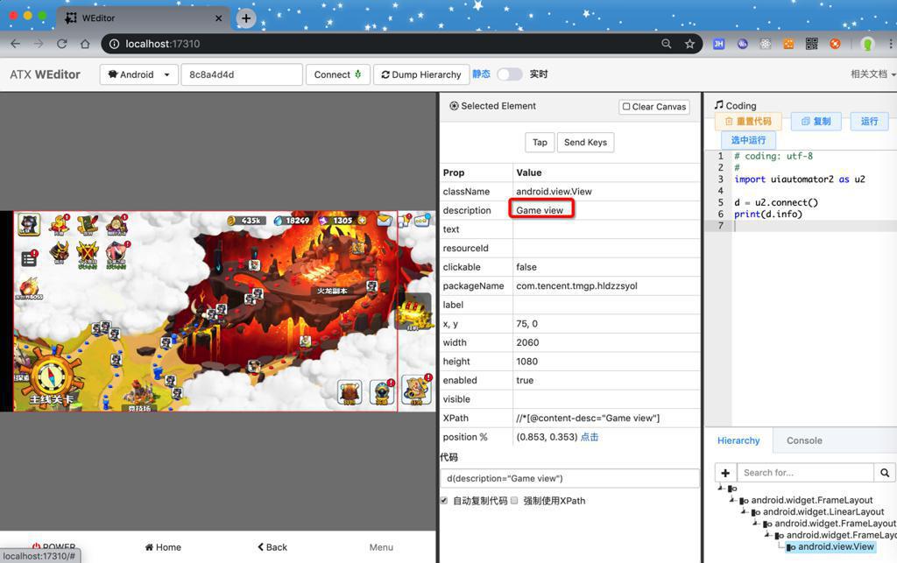Click the Tap button
This screenshot has height=563, width=897.
coord(540,143)
